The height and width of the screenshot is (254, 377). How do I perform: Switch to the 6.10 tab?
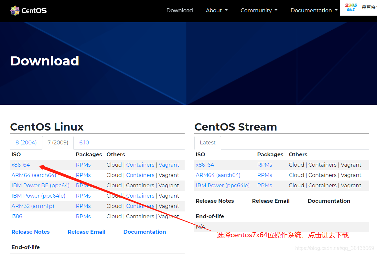coord(84,142)
